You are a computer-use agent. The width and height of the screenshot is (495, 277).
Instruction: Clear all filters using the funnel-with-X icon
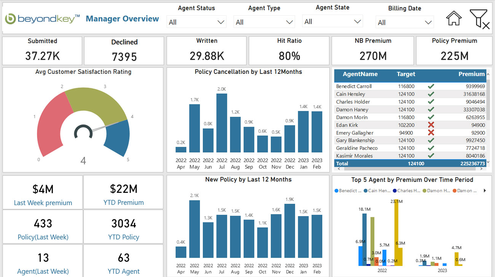click(x=479, y=19)
